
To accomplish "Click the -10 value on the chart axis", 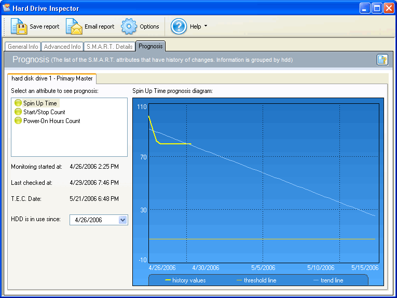I will coord(143,260).
